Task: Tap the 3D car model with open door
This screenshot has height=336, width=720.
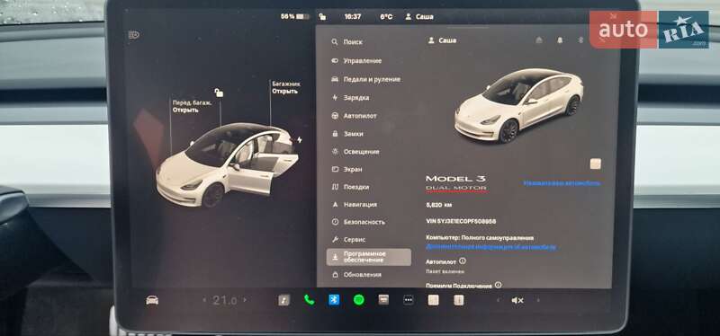Action: coord(227,165)
